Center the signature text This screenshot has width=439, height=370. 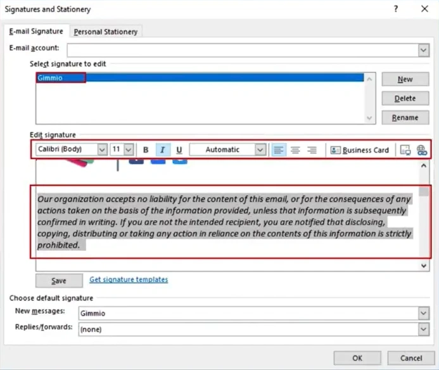pos(295,150)
